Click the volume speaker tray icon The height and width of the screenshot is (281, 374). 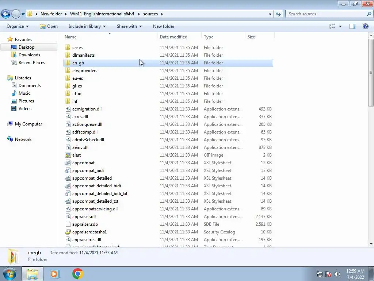(337, 274)
